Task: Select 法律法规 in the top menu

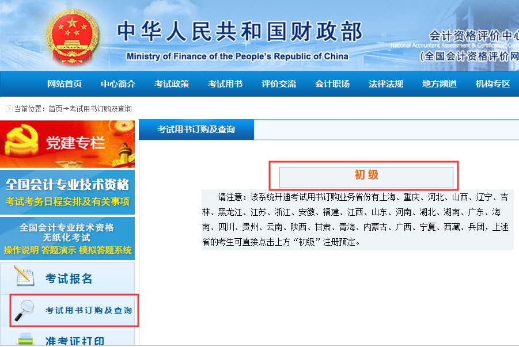Action: [x=386, y=84]
